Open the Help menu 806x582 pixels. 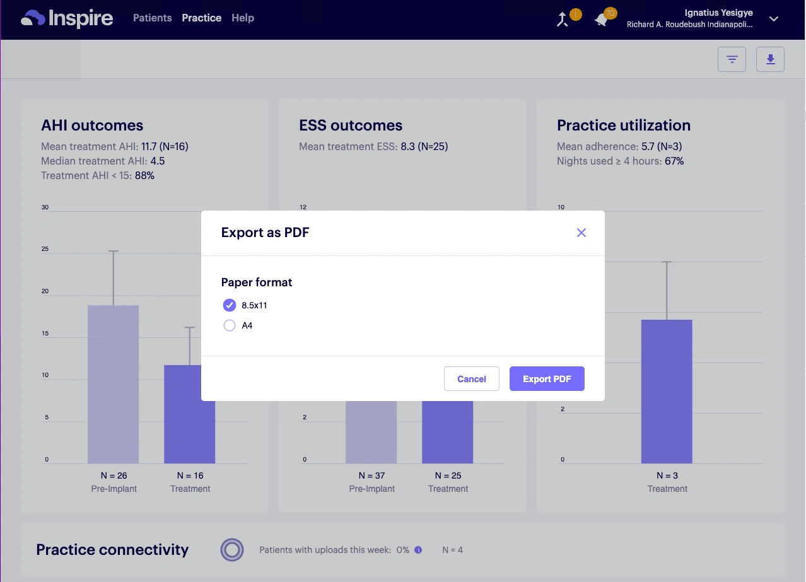click(243, 18)
